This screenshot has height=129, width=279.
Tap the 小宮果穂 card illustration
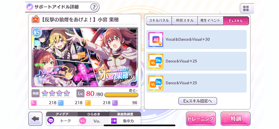(85, 57)
